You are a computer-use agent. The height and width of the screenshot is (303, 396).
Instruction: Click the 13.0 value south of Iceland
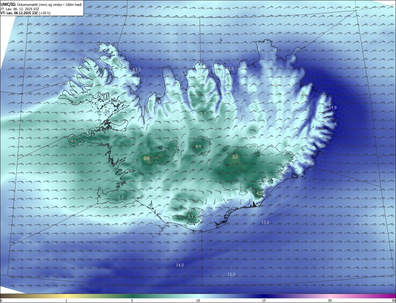(231, 274)
